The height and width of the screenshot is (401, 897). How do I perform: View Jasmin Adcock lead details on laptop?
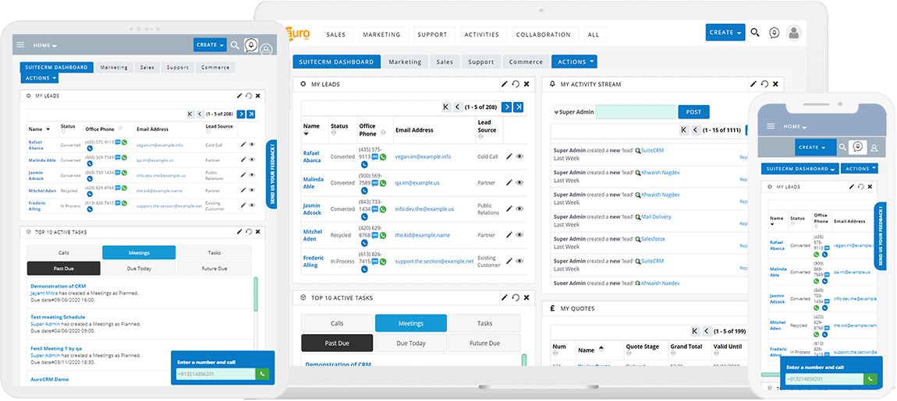pyautogui.click(x=519, y=209)
